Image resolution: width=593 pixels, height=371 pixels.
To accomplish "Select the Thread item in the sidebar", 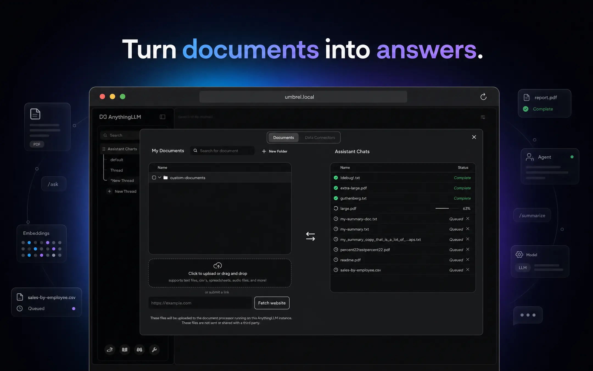I will click(116, 170).
